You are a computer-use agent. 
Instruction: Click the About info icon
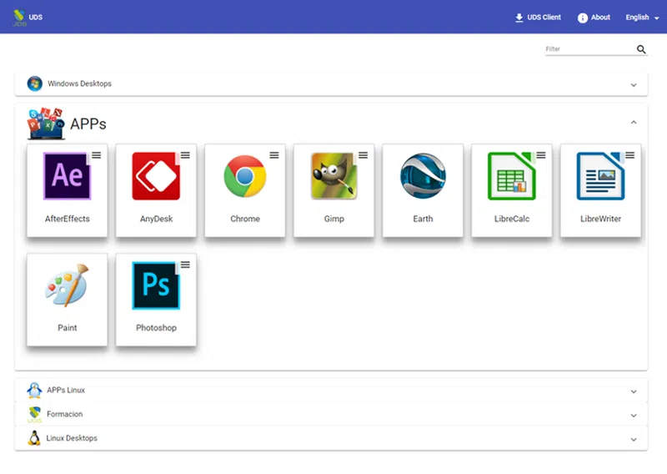click(x=582, y=18)
